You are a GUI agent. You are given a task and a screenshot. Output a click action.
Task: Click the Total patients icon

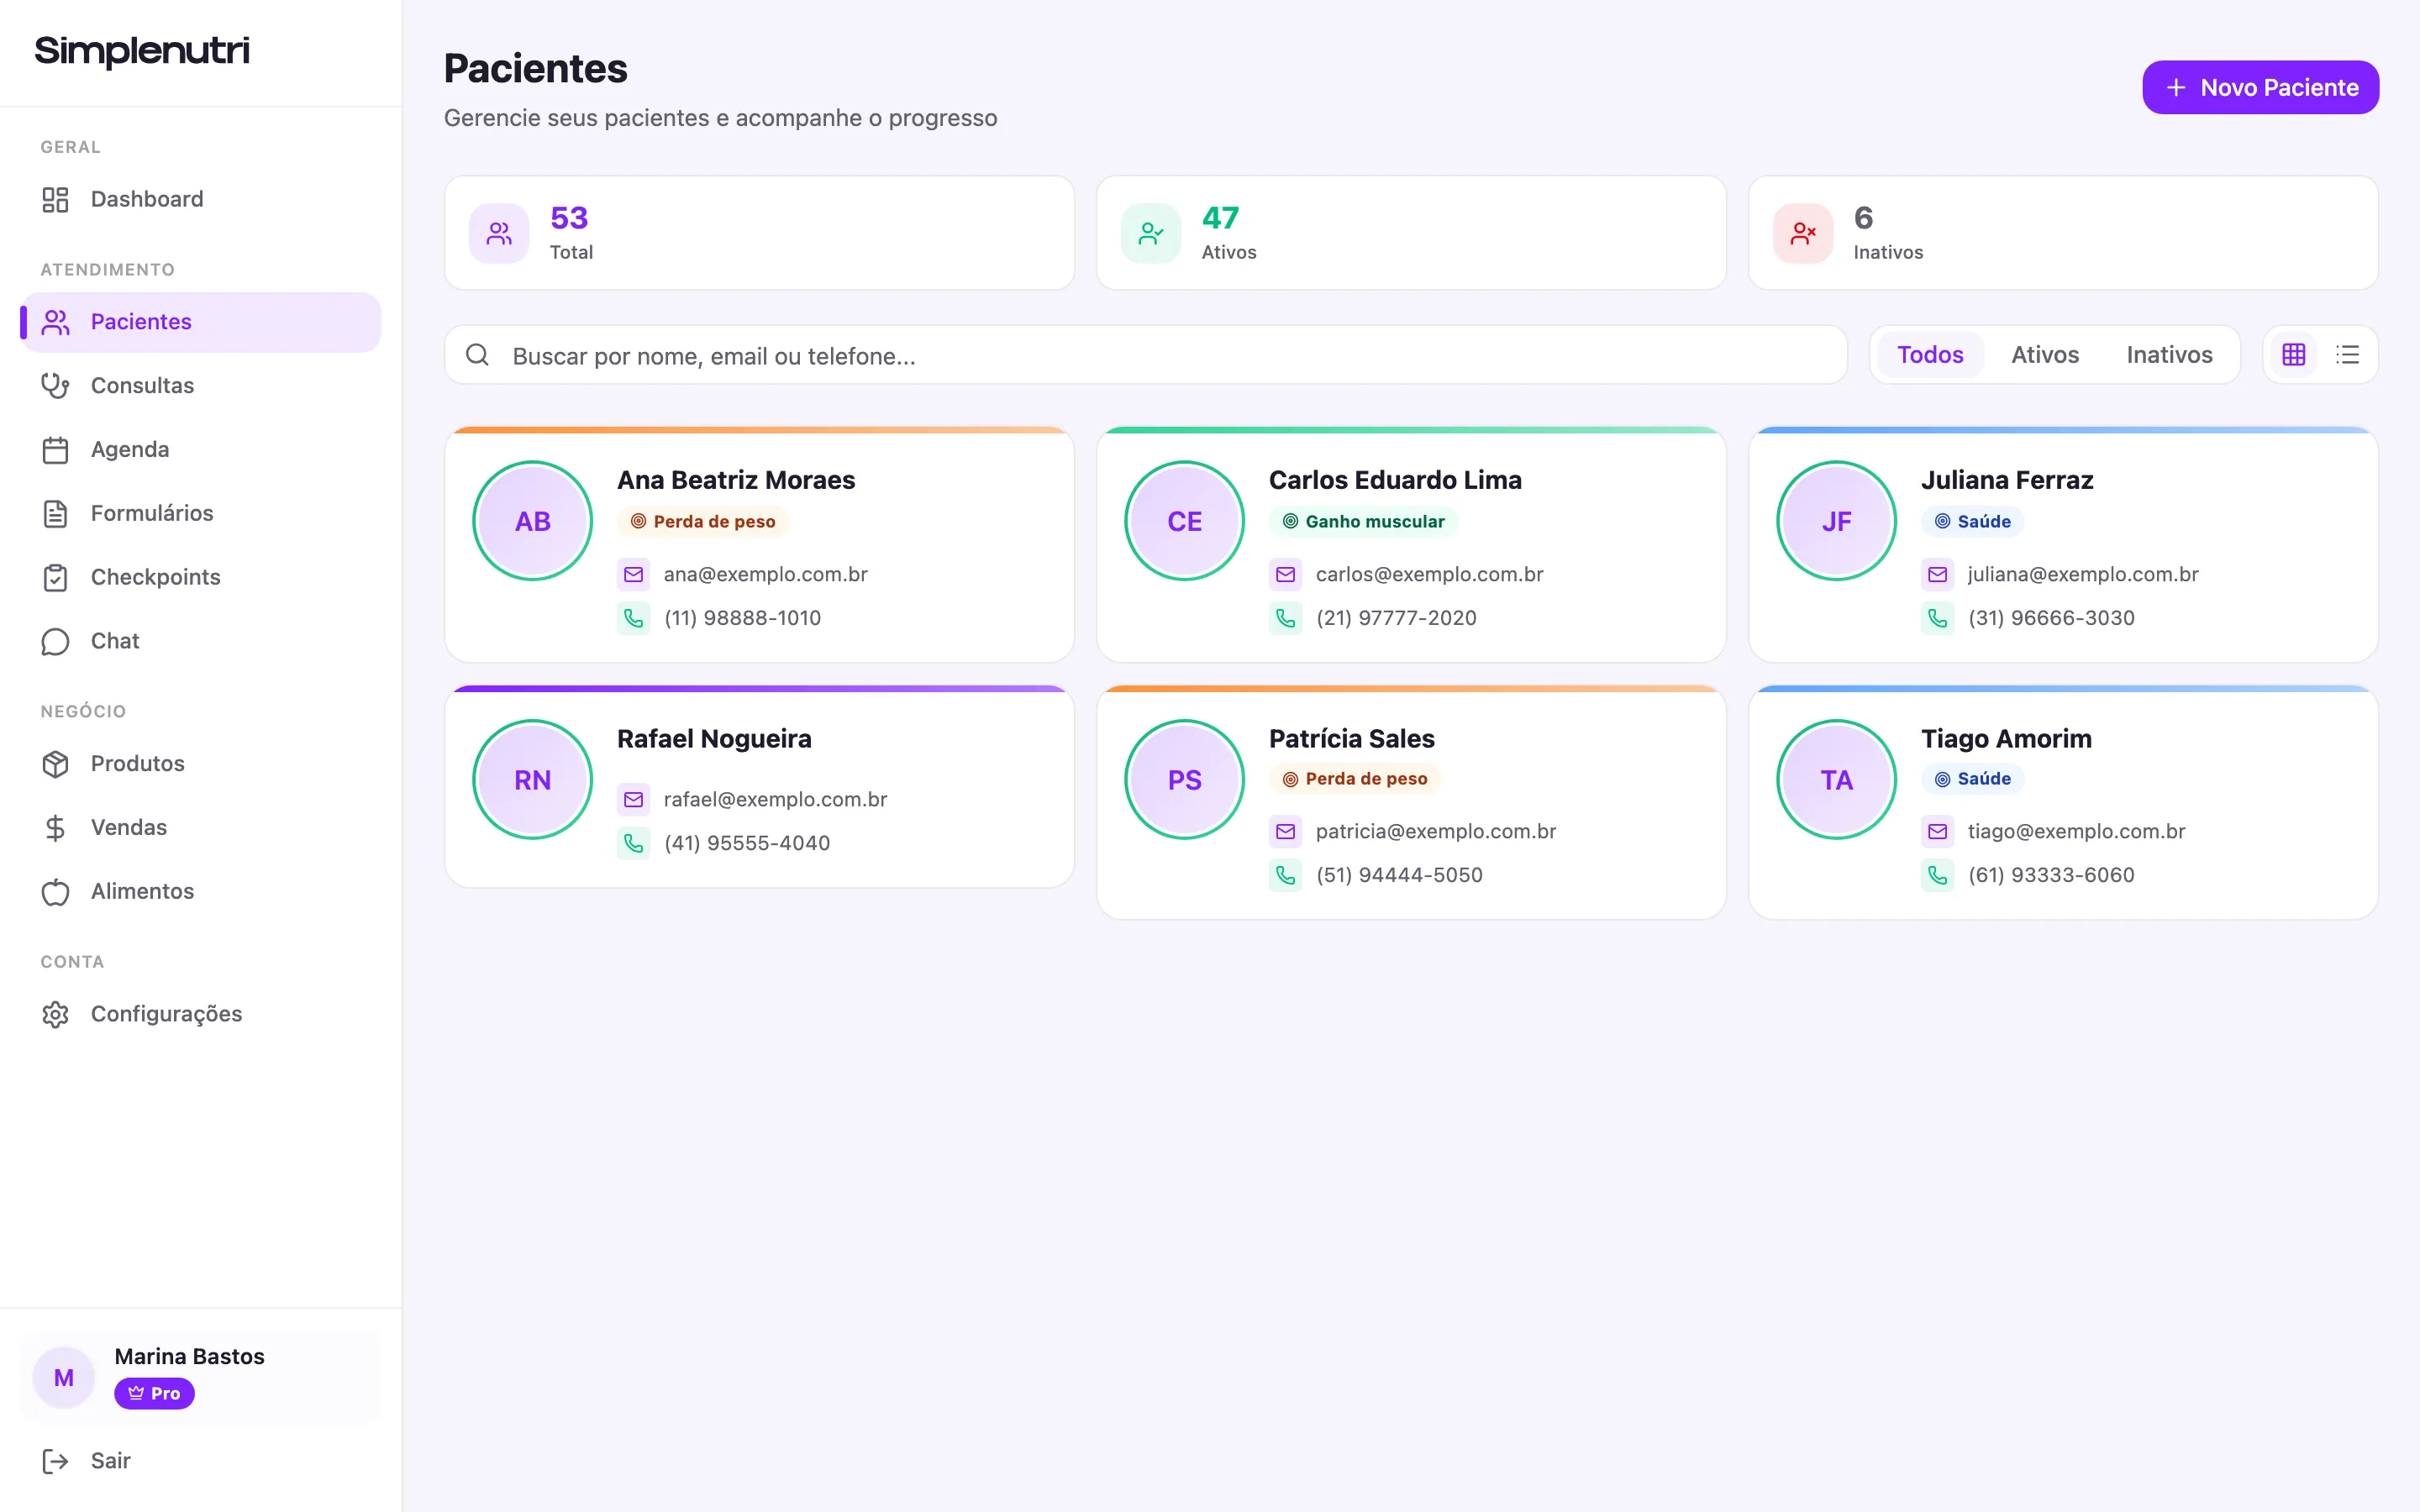pos(499,233)
